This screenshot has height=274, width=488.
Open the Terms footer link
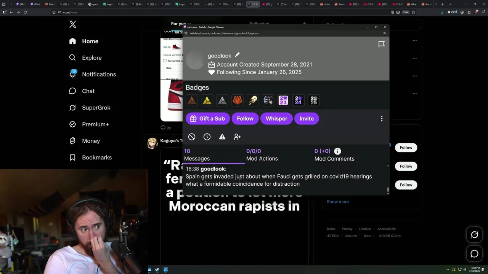click(331, 229)
